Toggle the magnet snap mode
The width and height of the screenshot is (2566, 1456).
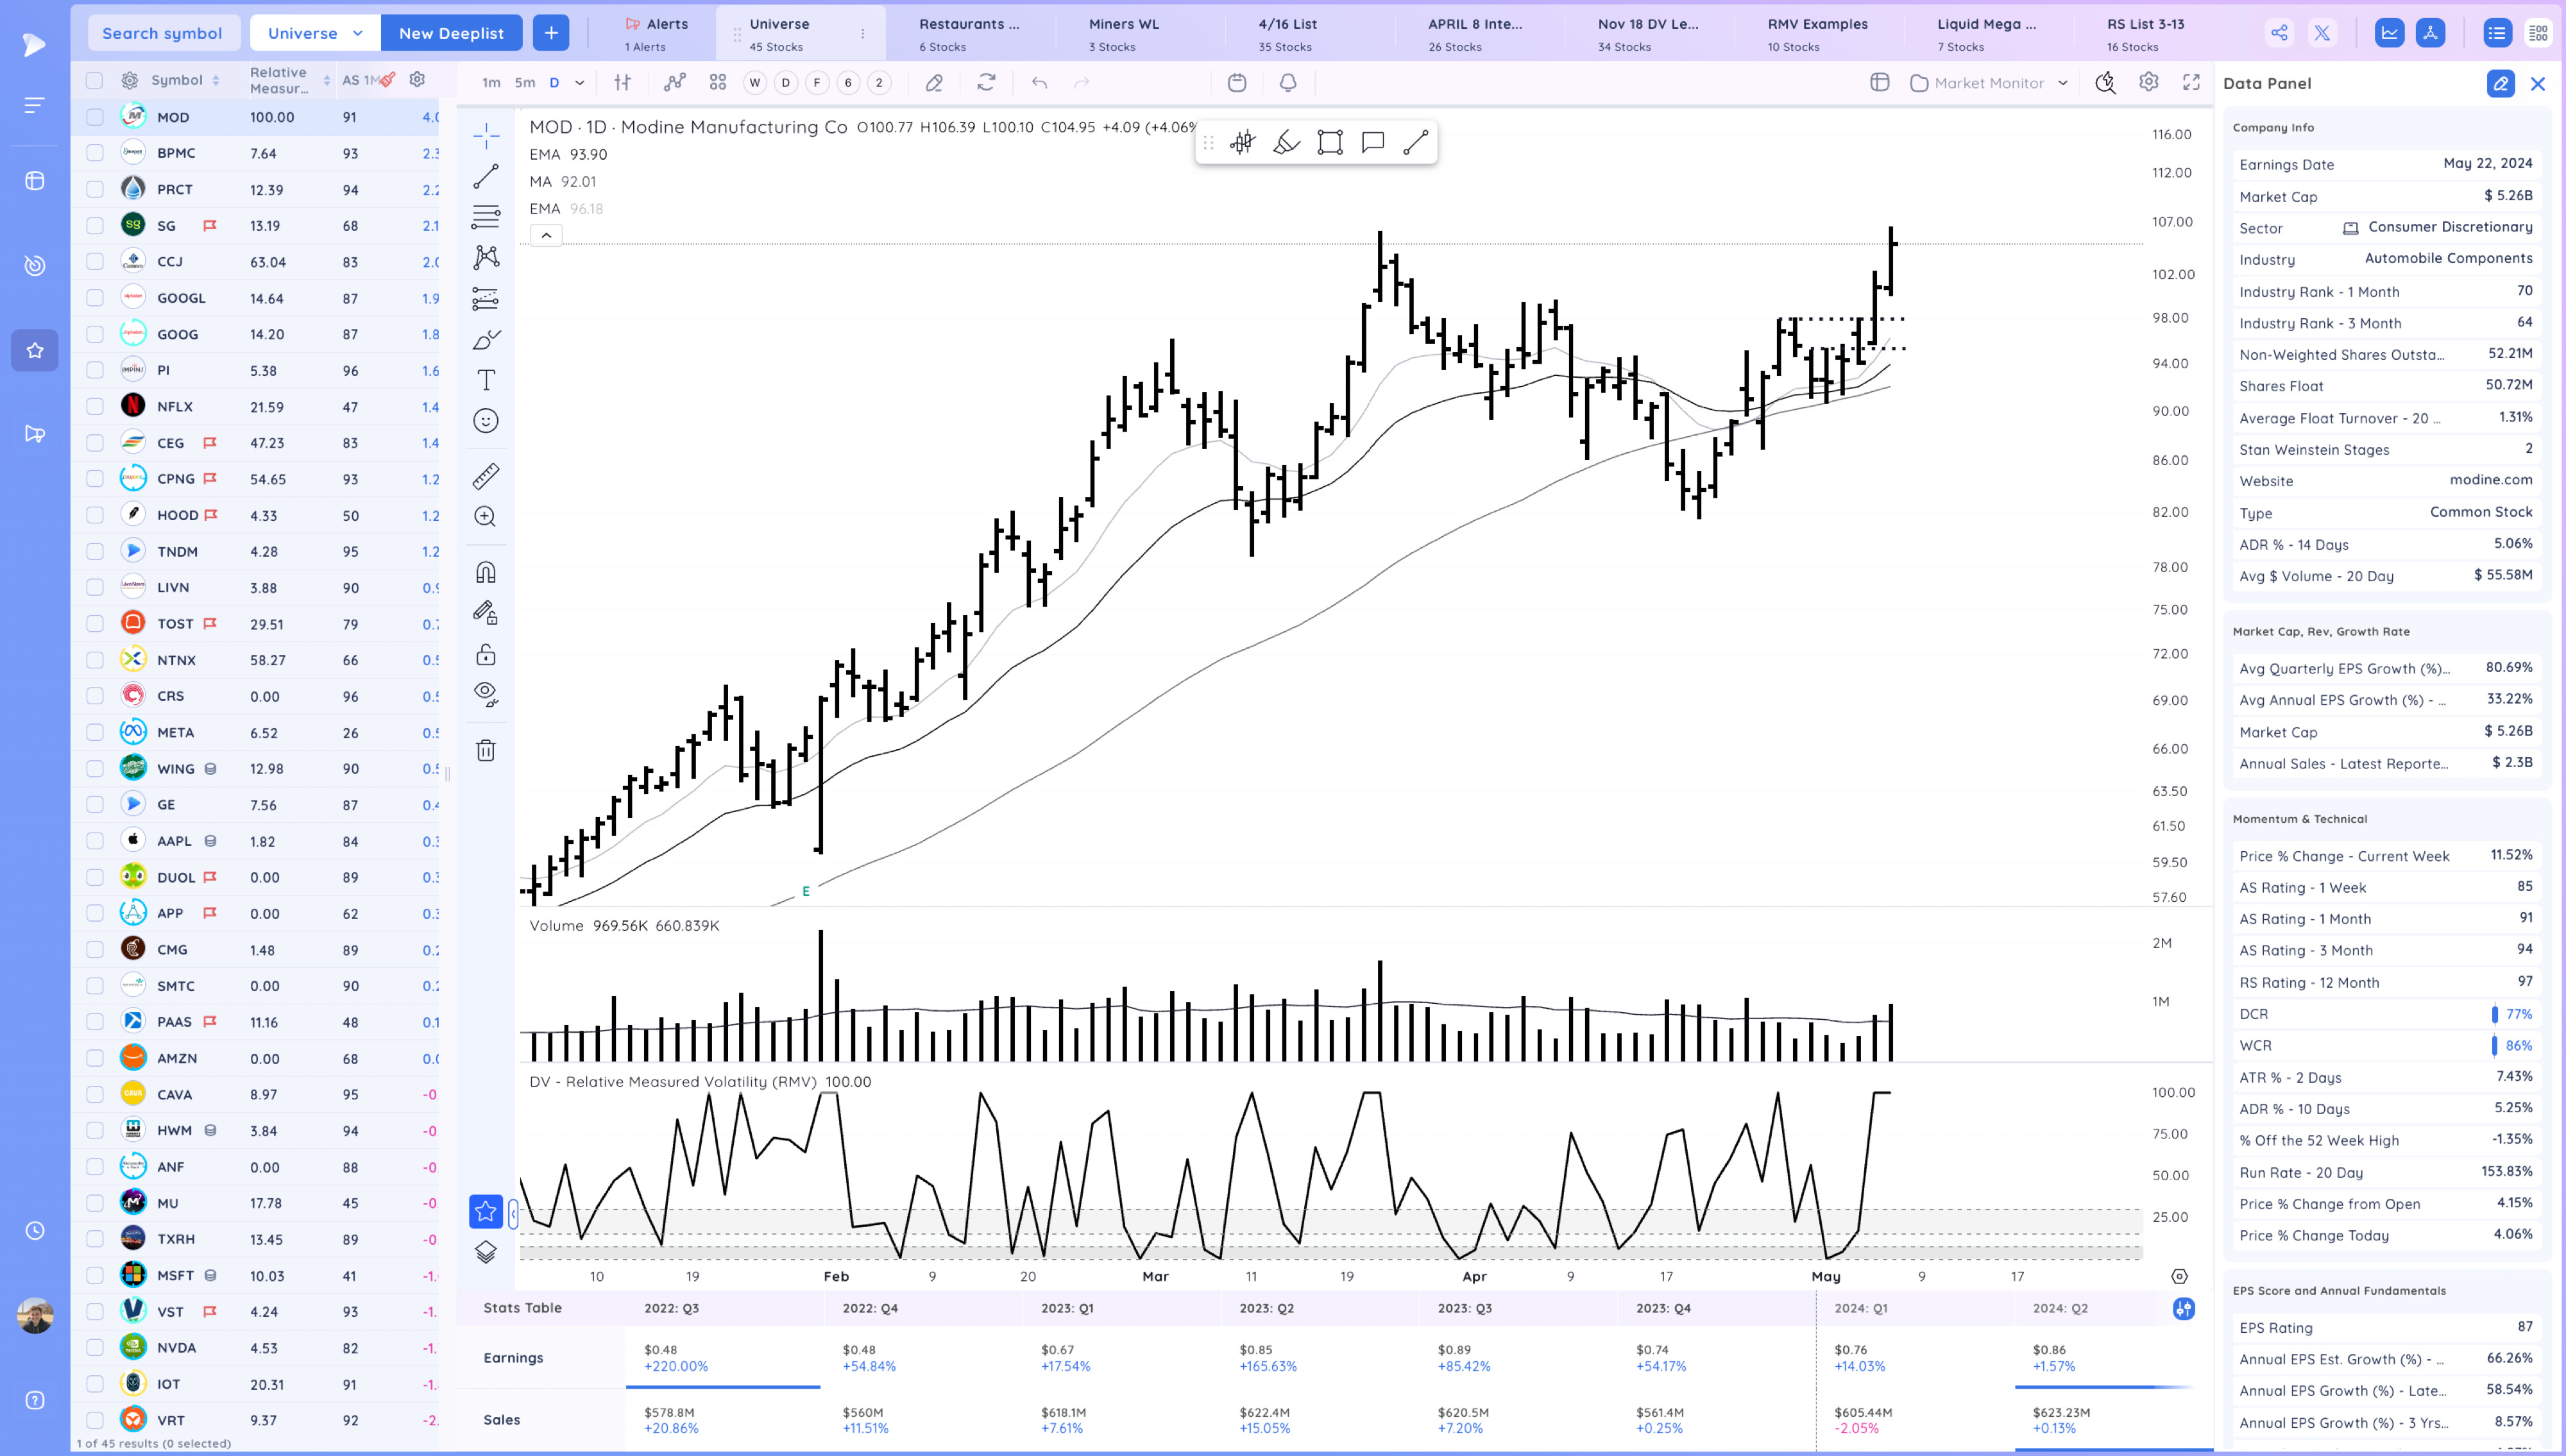486,572
